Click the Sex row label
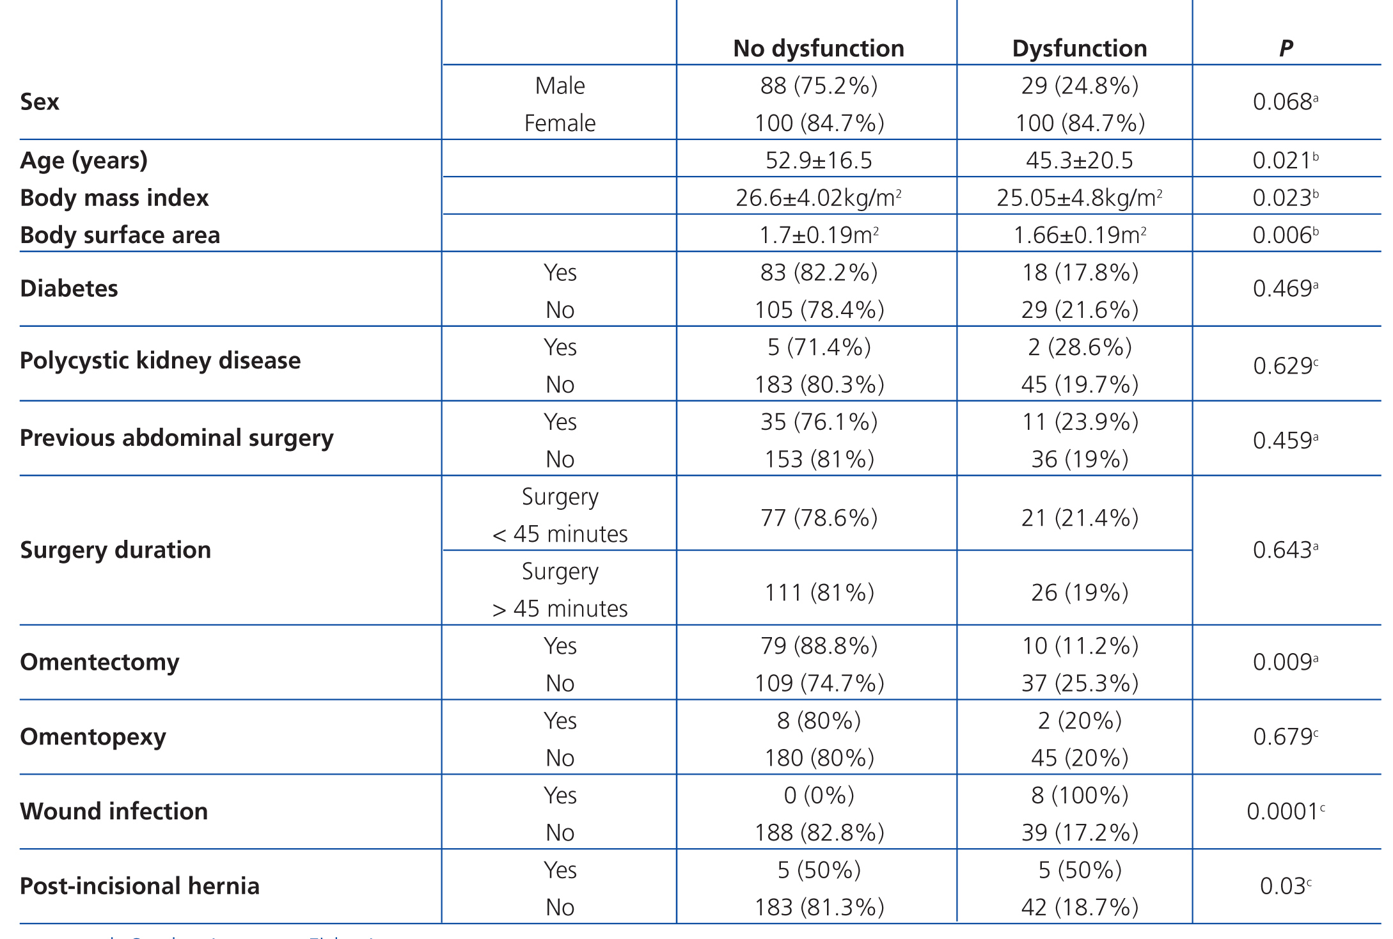Viewport: 1393px width, 939px height. (40, 102)
